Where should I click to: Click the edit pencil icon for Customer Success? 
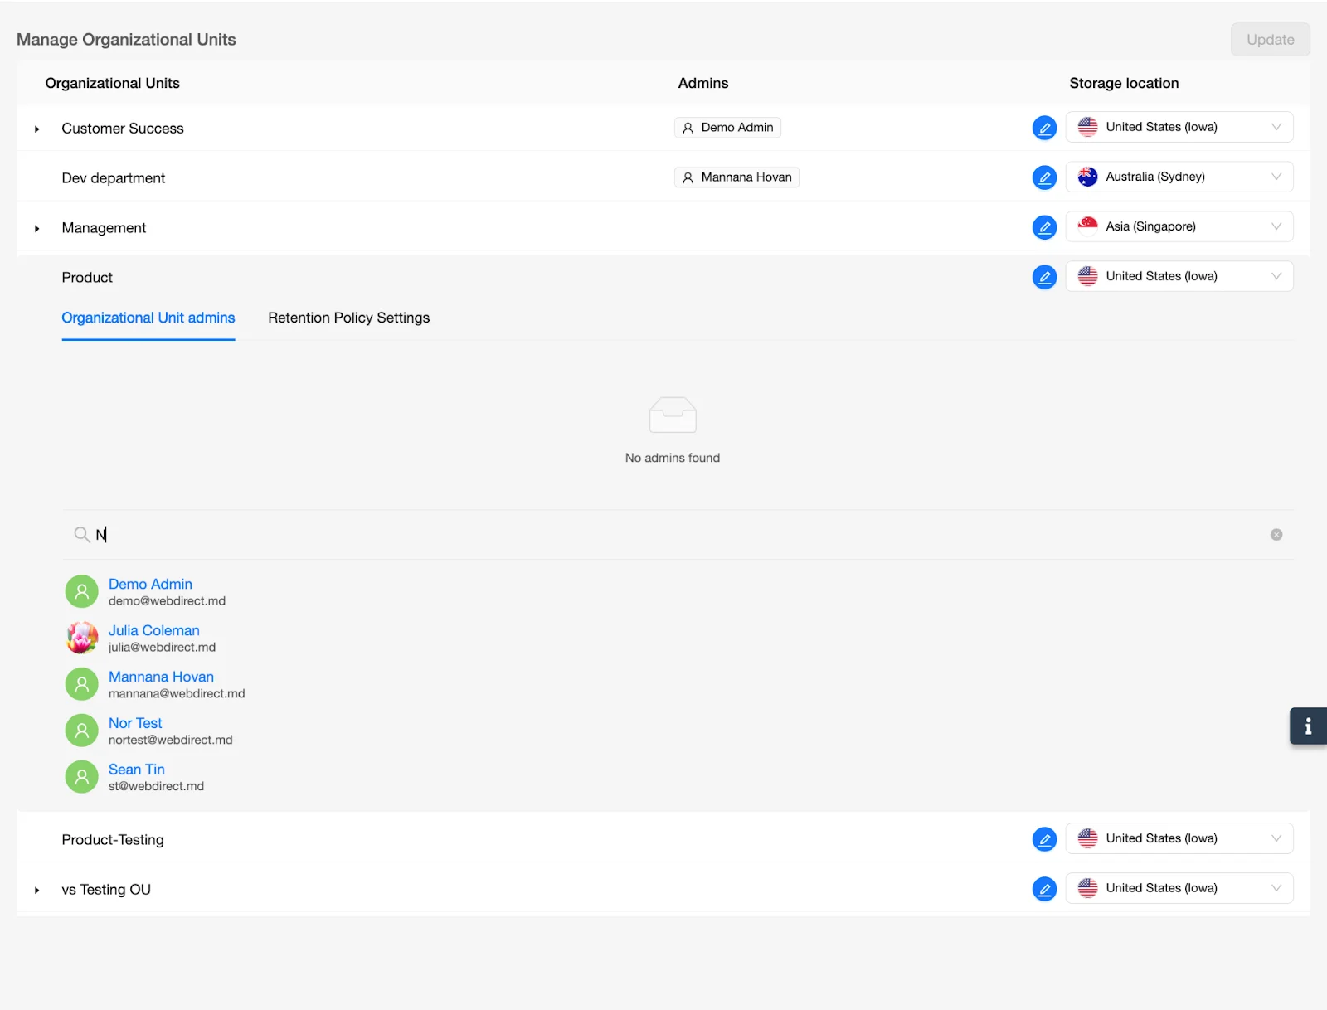click(x=1044, y=128)
